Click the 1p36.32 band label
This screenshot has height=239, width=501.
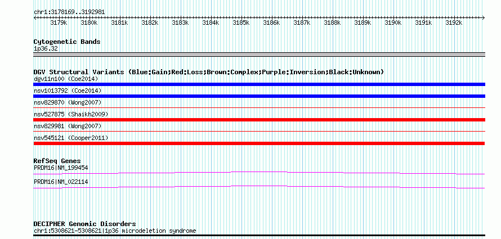point(46,49)
